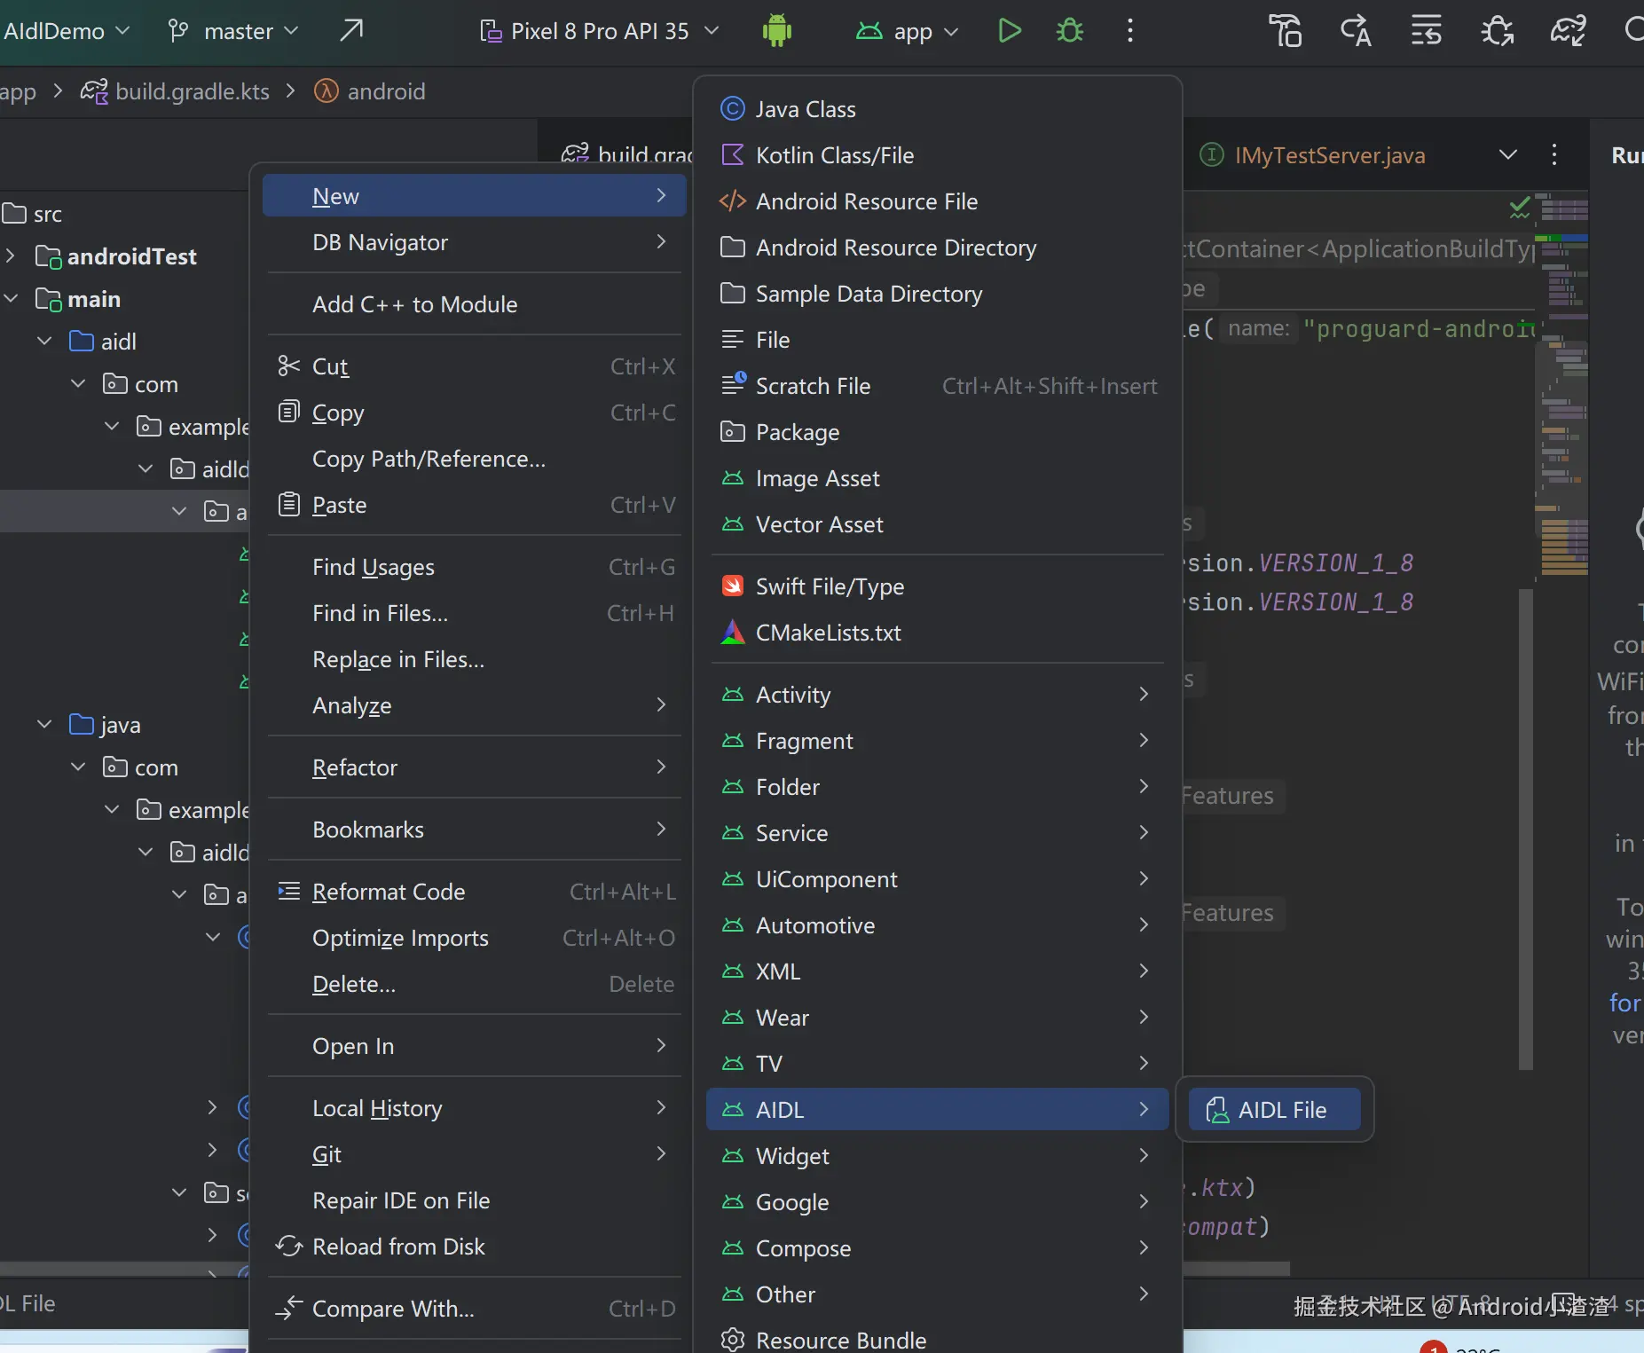Screen dimensions: 1644x1353
Task: Choose Replace in Files...
Action: (475, 659)
